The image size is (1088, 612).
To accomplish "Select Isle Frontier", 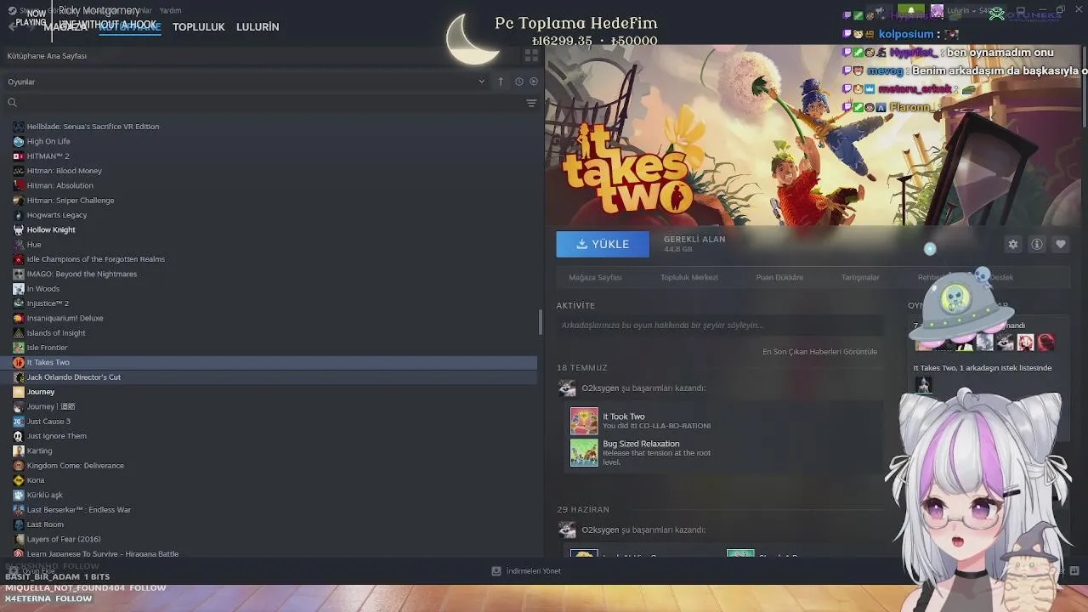I will coord(47,348).
